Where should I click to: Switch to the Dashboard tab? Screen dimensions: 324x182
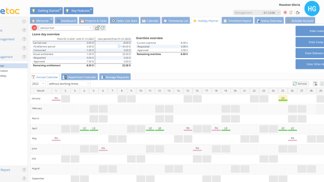tap(66, 21)
